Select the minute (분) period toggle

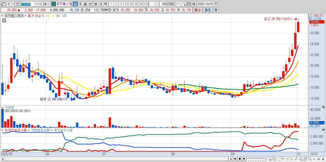pos(96,4)
